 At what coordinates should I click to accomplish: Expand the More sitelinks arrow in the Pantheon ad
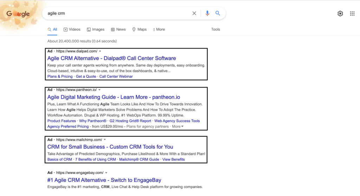coord(178,126)
